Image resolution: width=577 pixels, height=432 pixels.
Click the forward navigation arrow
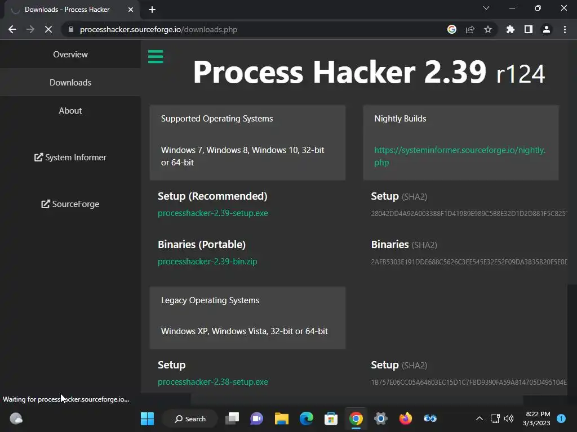pos(30,29)
